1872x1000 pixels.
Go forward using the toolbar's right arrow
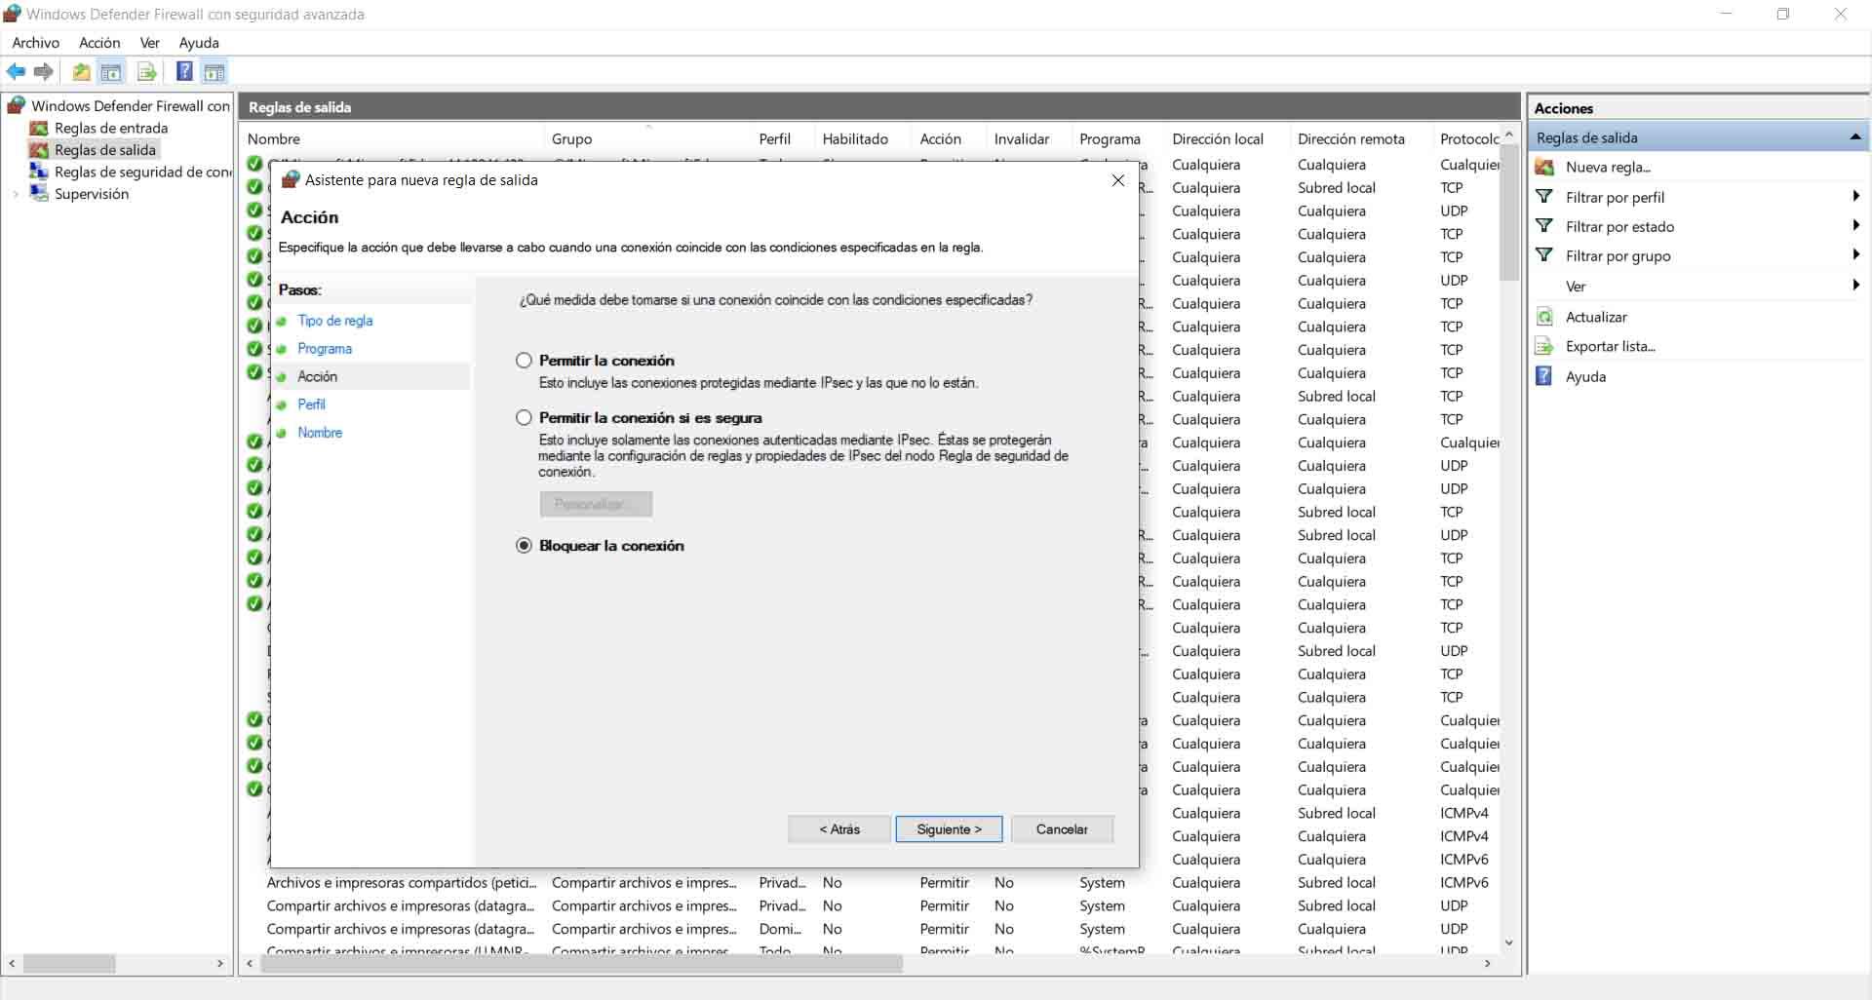[x=43, y=71]
